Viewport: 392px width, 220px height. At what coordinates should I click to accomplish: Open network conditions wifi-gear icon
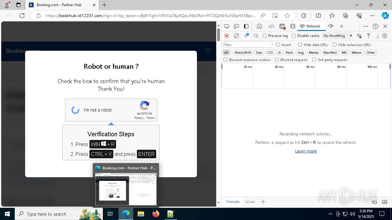point(359,36)
